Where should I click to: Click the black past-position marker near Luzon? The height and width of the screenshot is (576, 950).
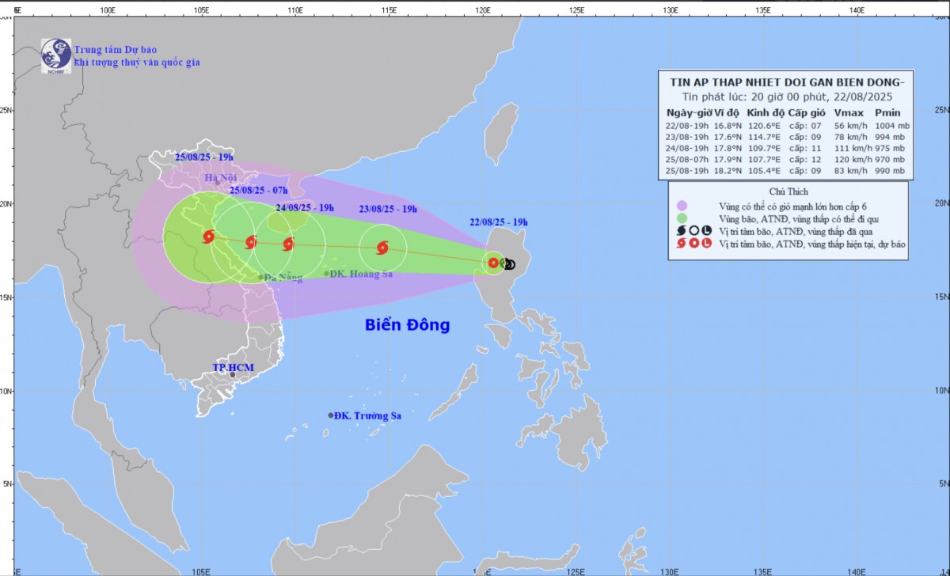coord(509,264)
